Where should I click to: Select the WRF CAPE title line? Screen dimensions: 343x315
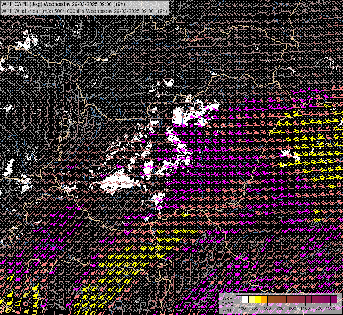[x=64, y=4]
